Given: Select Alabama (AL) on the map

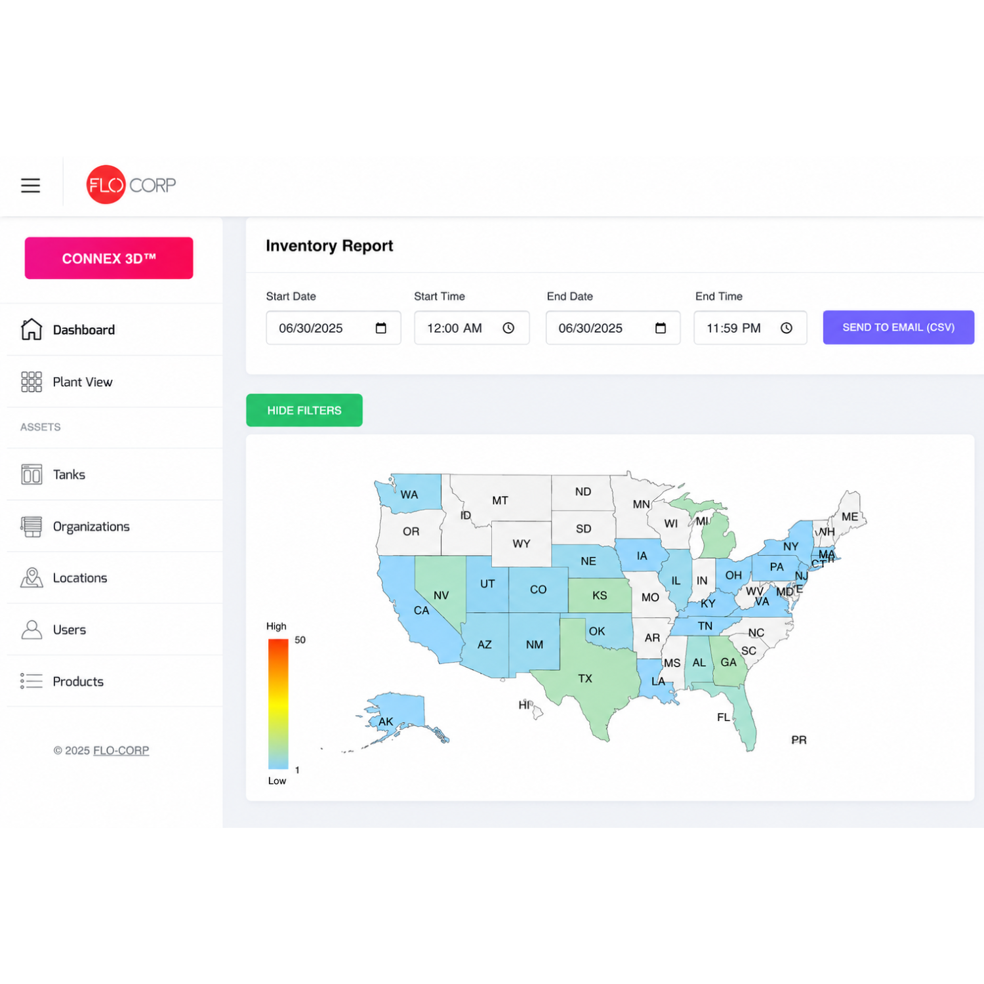Looking at the screenshot, I should pyautogui.click(x=699, y=663).
